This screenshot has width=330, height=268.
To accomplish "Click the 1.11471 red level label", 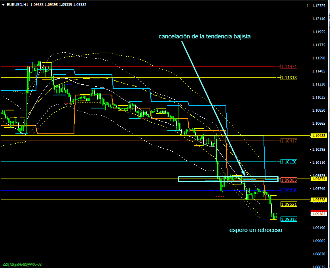I will [289, 67].
